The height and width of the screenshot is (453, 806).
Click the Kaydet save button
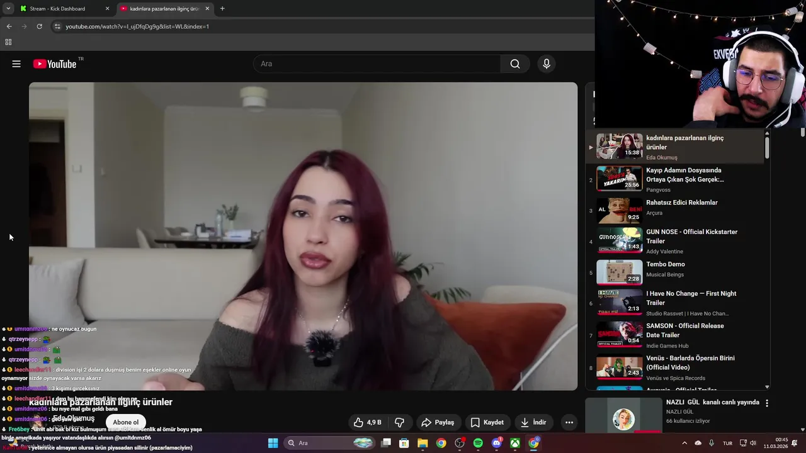[487, 422]
